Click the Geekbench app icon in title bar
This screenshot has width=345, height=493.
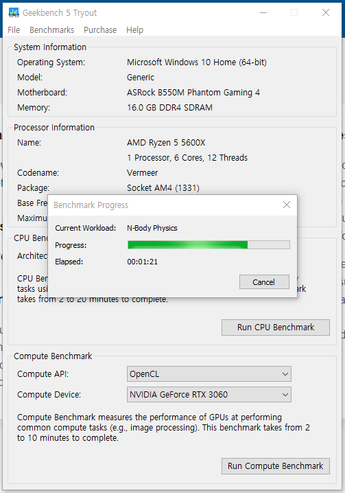pyautogui.click(x=14, y=12)
